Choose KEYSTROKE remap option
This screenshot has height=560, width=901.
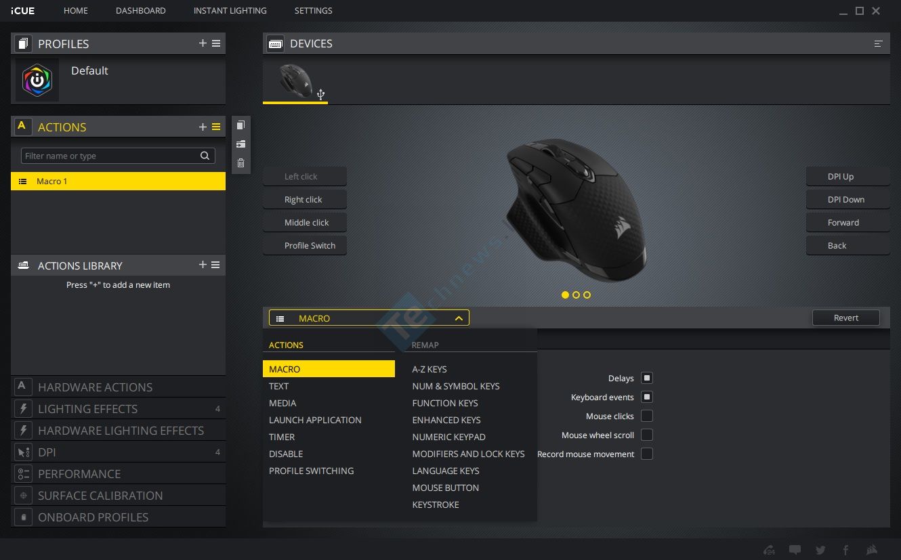[x=436, y=504]
